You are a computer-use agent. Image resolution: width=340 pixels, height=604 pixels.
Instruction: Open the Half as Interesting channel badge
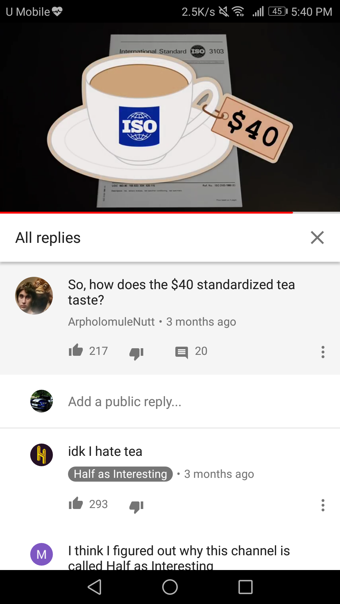coord(120,474)
